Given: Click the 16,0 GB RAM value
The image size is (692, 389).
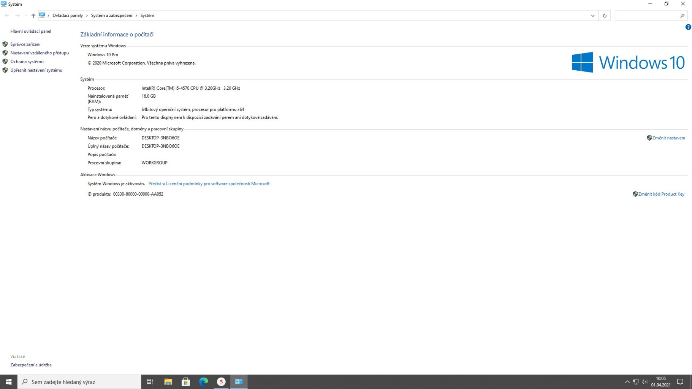Looking at the screenshot, I should click(149, 96).
